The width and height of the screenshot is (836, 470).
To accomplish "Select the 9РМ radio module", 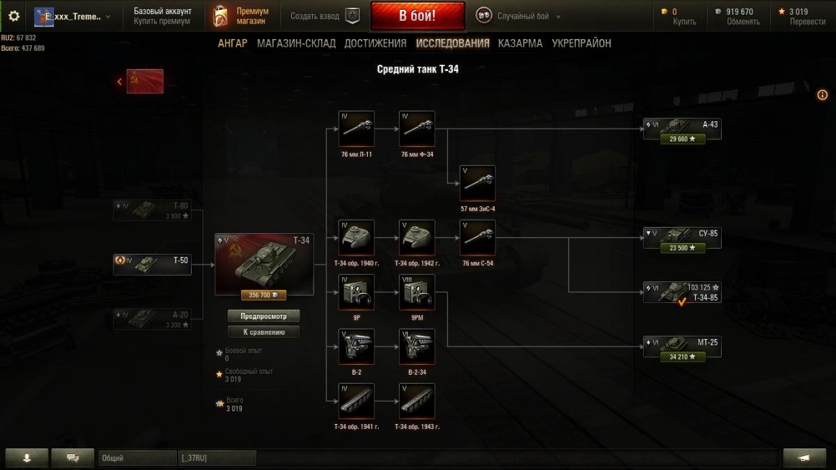I will pos(417,292).
